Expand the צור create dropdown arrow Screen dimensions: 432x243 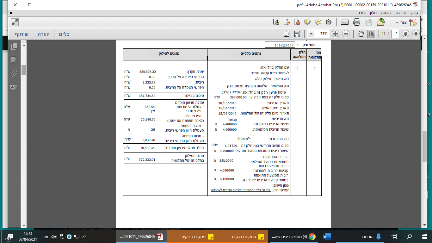397,22
